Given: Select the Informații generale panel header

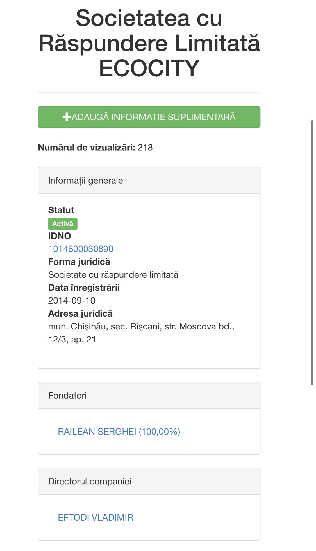Looking at the screenshot, I should pos(149,180).
